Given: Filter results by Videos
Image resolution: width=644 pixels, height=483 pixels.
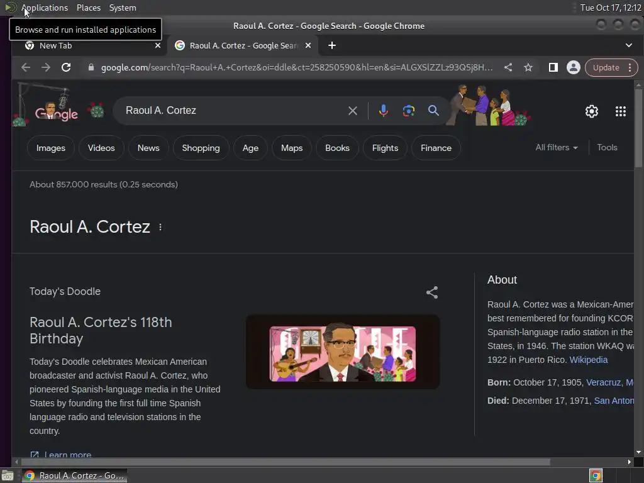Looking at the screenshot, I should [x=101, y=148].
